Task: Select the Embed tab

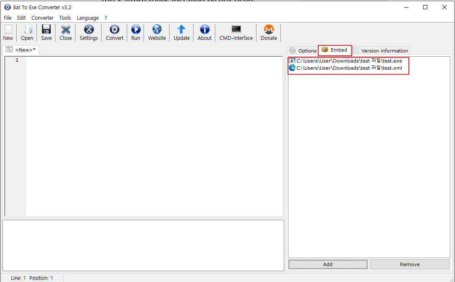Action: pyautogui.click(x=335, y=50)
